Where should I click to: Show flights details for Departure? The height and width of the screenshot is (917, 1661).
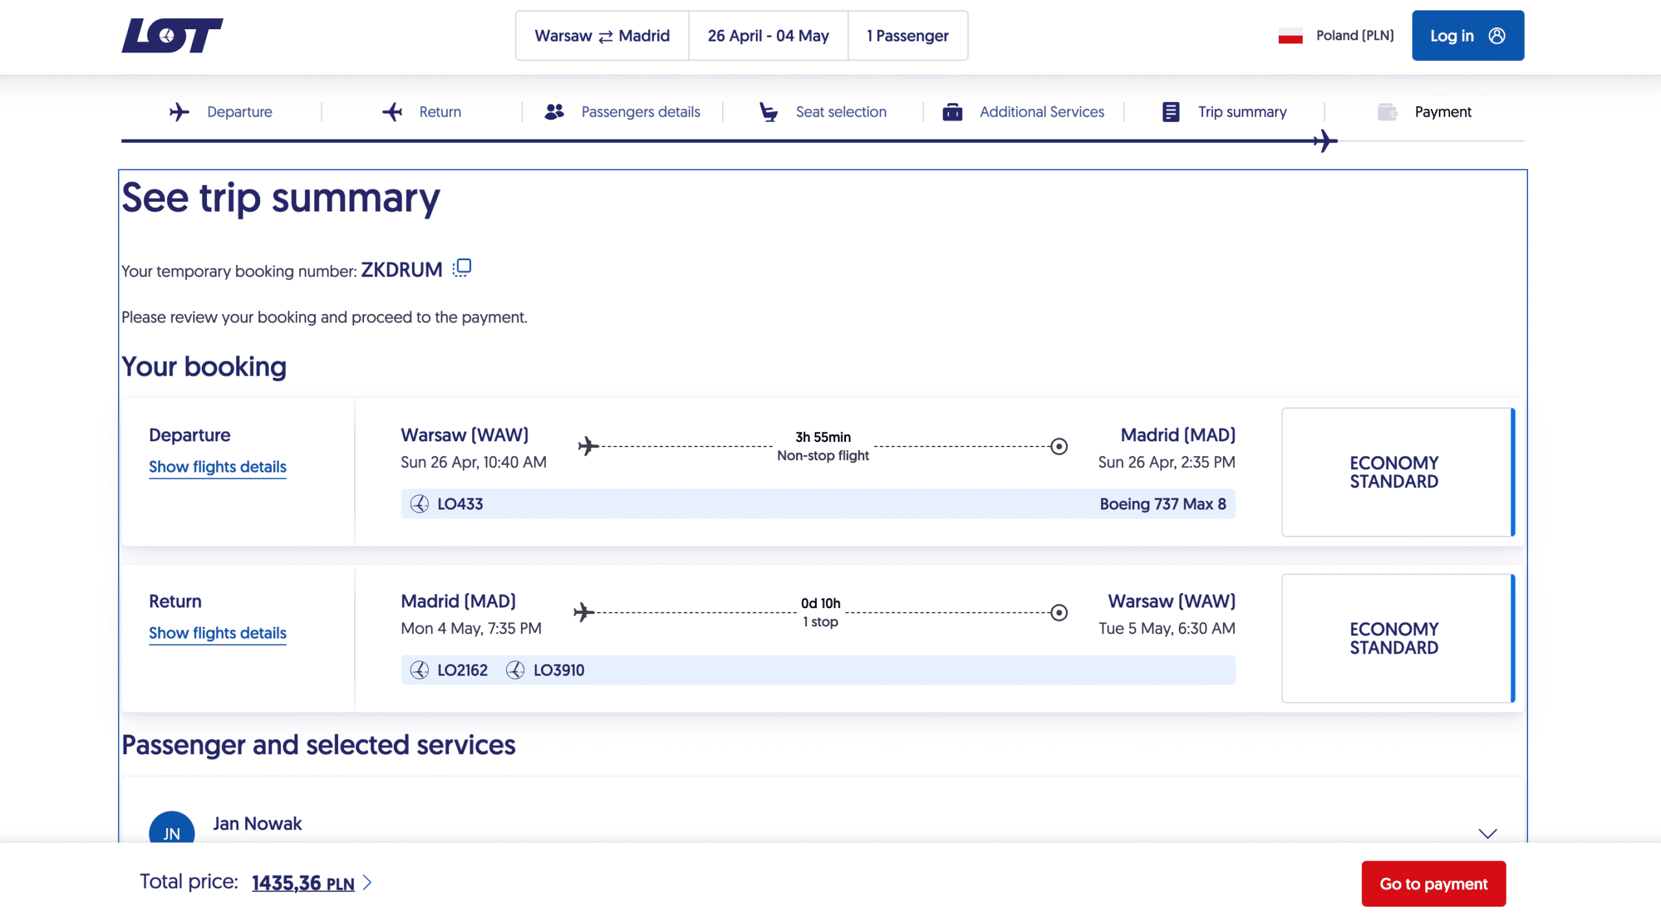coord(217,467)
